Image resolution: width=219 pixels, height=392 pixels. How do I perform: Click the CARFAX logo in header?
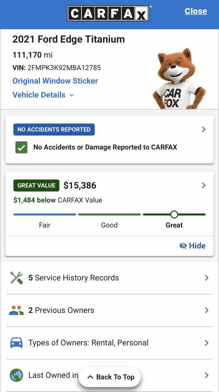pyautogui.click(x=108, y=13)
